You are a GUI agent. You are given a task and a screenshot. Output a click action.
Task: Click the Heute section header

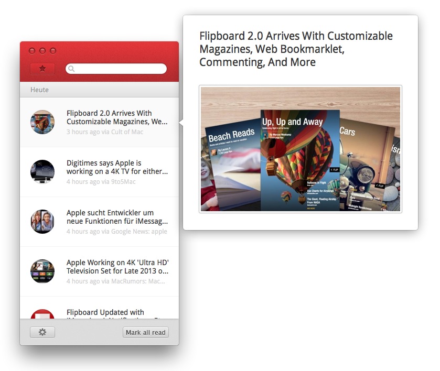(40, 90)
